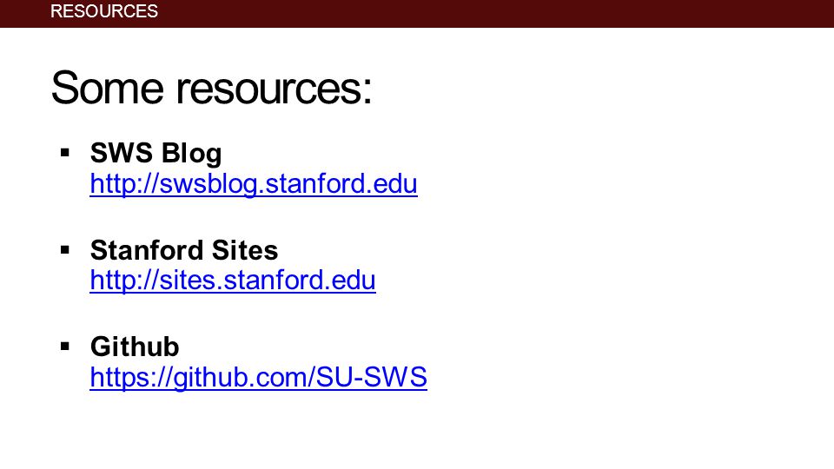Click the word Blog in SWS Blog

point(191,153)
